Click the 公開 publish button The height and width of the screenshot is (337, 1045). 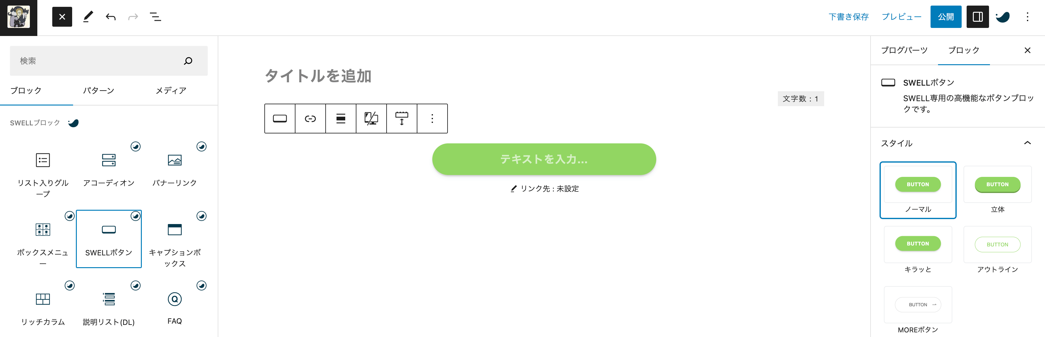click(x=945, y=17)
